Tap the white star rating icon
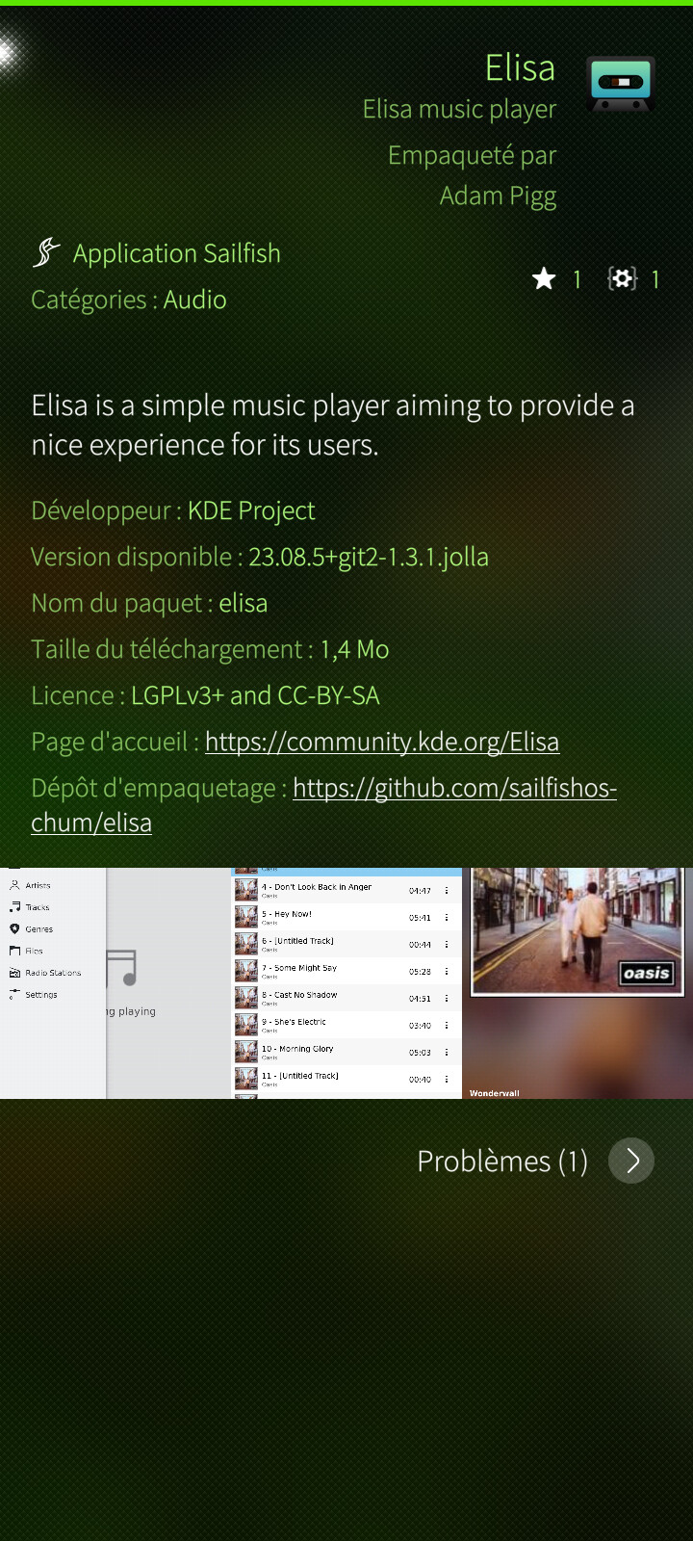Viewport: 693px width, 1541px height. tap(544, 279)
